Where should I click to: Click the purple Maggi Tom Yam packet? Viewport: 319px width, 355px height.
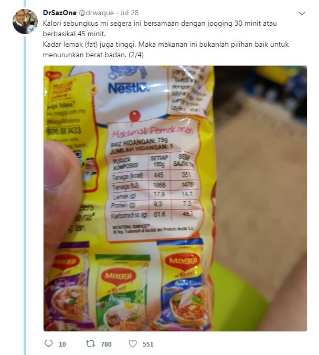pyautogui.click(x=69, y=285)
